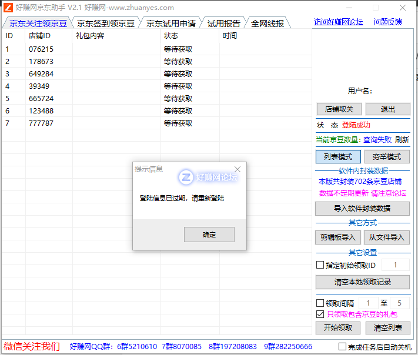This screenshot has width=418, height=355.
Task: Click QQ group 6群5210610 text
Action: (137, 346)
